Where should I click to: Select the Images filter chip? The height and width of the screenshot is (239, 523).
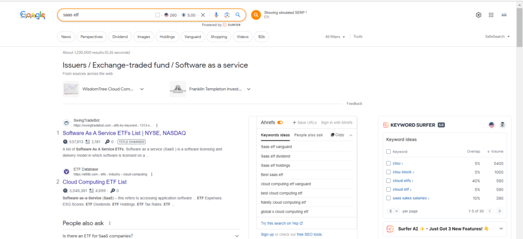(x=144, y=37)
